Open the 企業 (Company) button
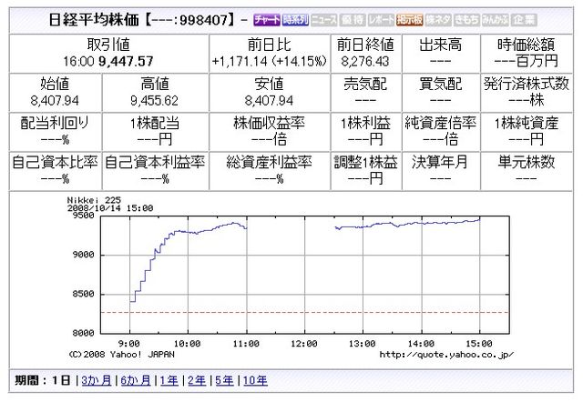The height and width of the screenshot is (402, 583). point(522,19)
